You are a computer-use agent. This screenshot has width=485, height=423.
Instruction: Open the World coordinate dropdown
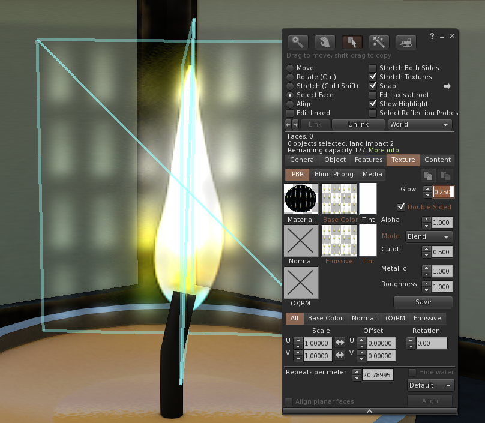click(420, 125)
